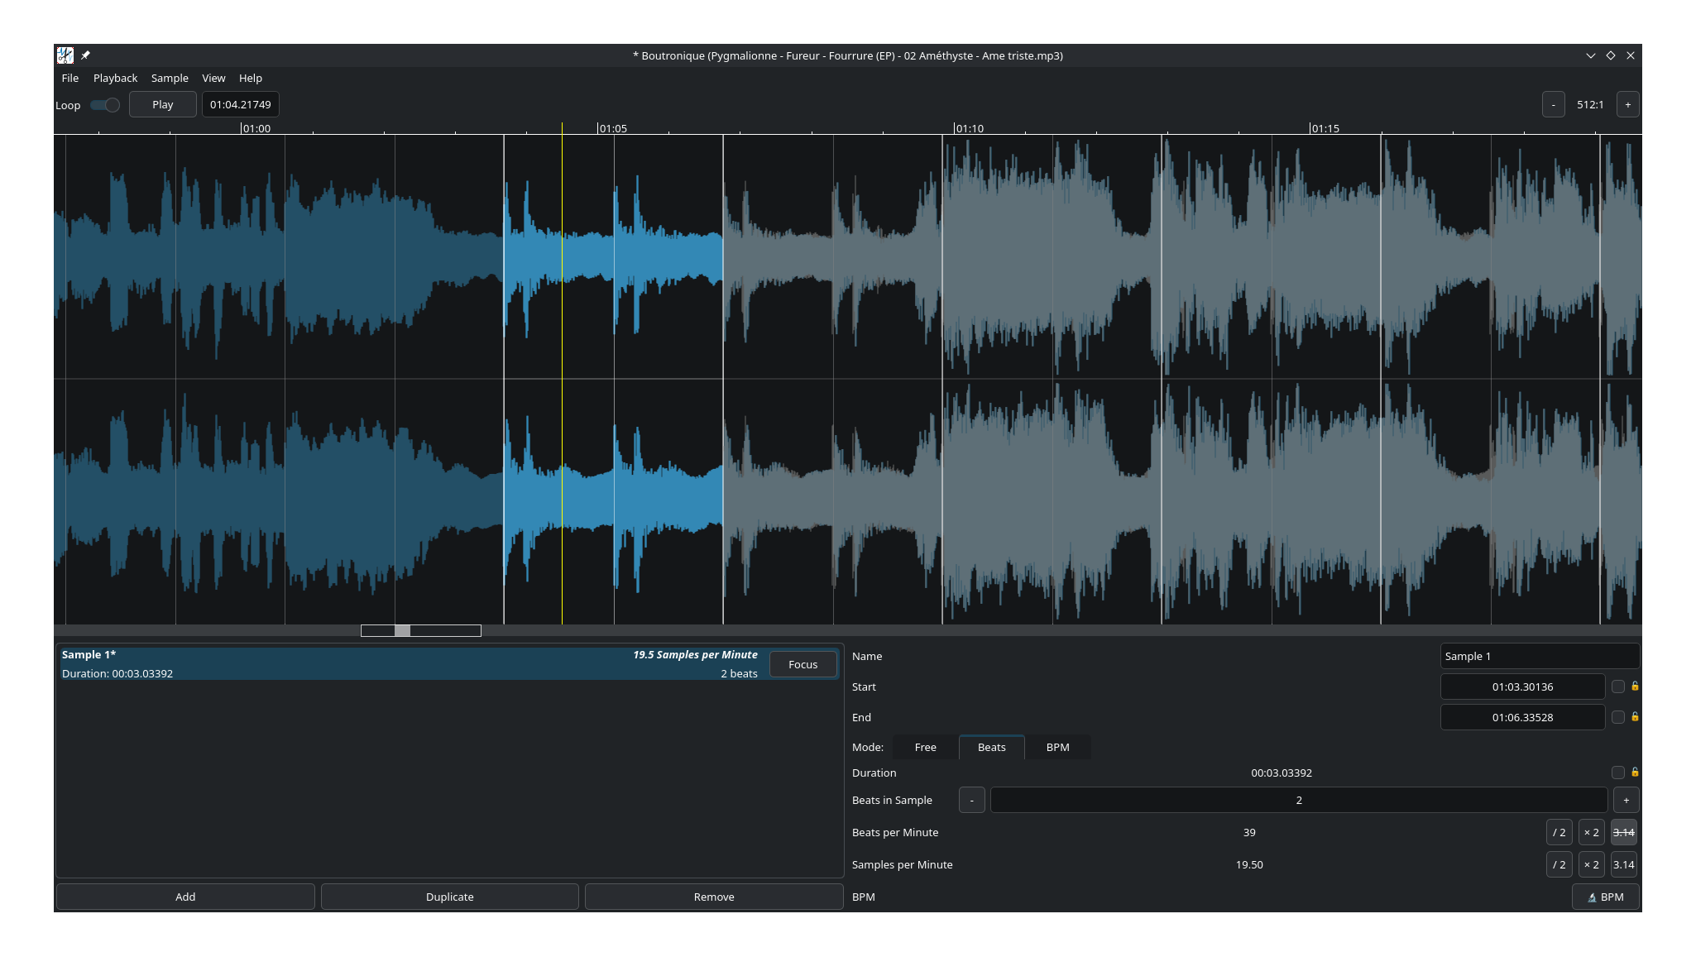Lock the End time with its padlock icon
This screenshot has height=976, width=1696.
tap(1636, 717)
